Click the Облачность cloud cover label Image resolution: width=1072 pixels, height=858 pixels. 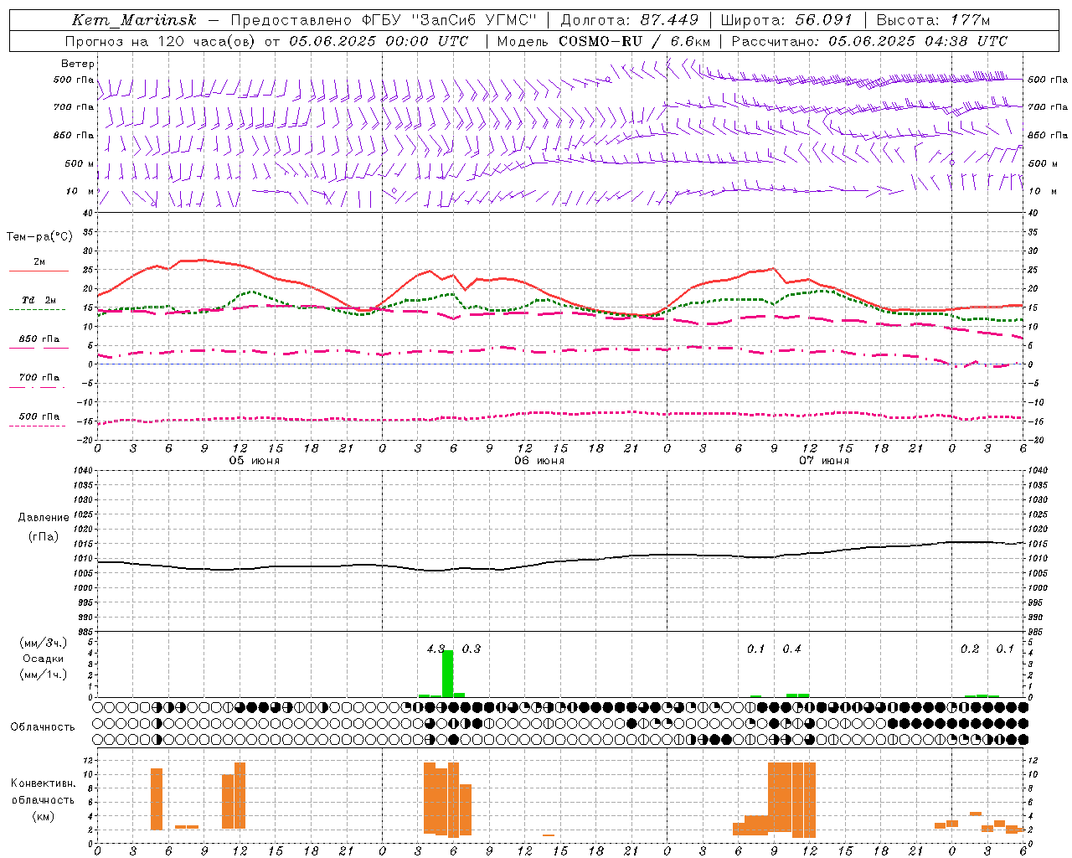pyautogui.click(x=43, y=727)
